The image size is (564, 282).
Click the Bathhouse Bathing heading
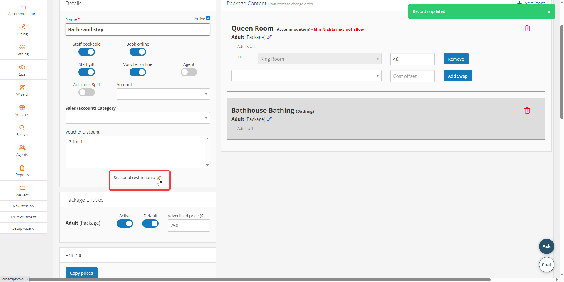point(263,110)
